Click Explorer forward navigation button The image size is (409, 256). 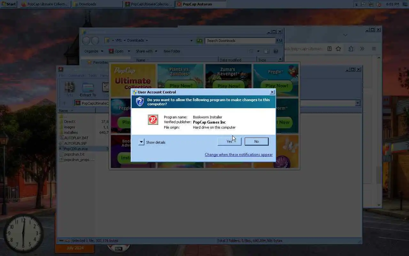[95, 41]
